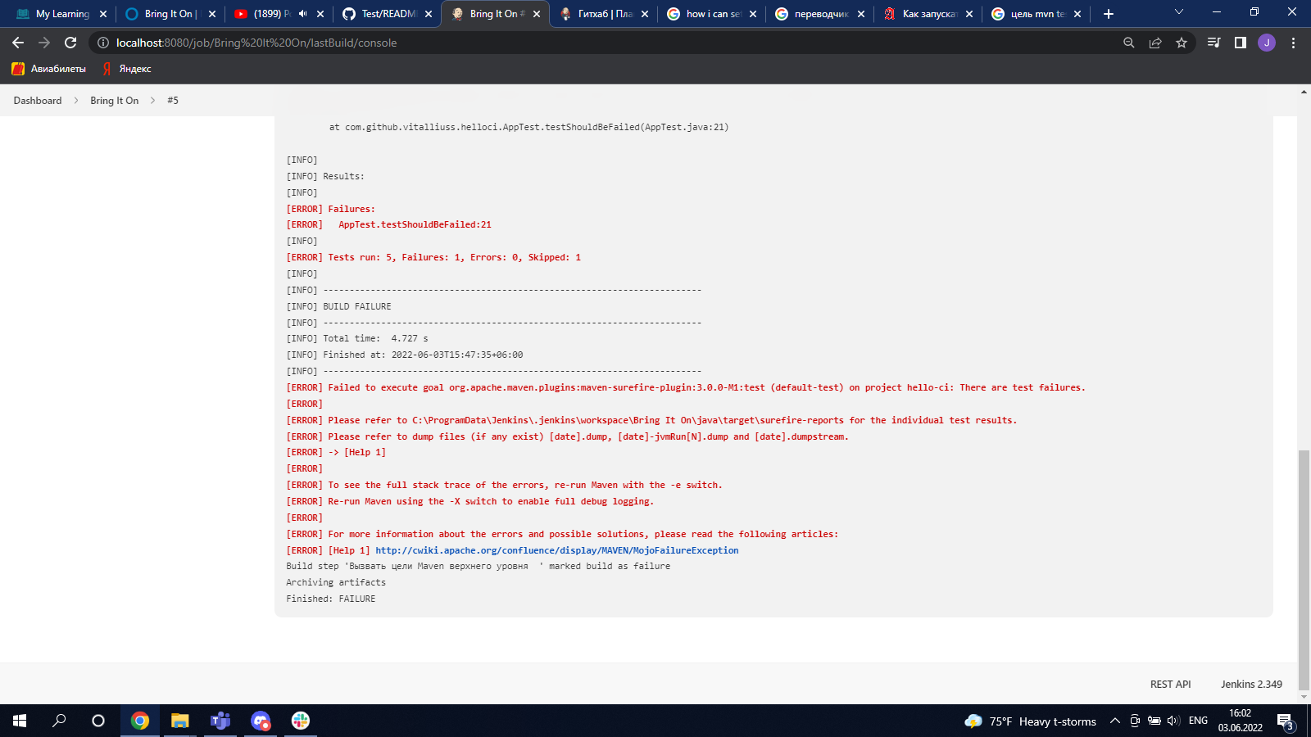This screenshot has height=737, width=1311.
Task: Open the Bring It On breadcrumb link
Action: (115, 101)
